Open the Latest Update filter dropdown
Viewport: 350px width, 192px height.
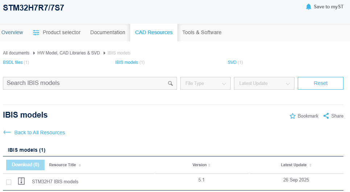pos(264,83)
